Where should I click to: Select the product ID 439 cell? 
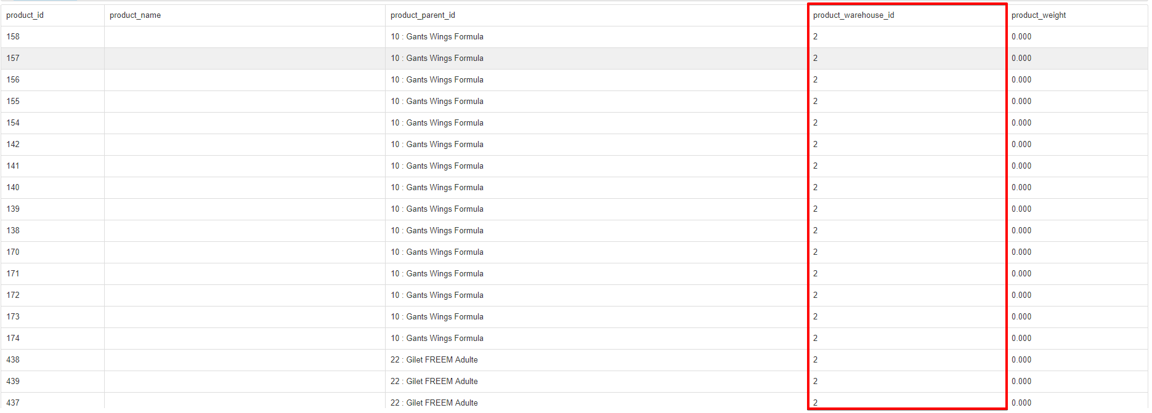(x=13, y=382)
